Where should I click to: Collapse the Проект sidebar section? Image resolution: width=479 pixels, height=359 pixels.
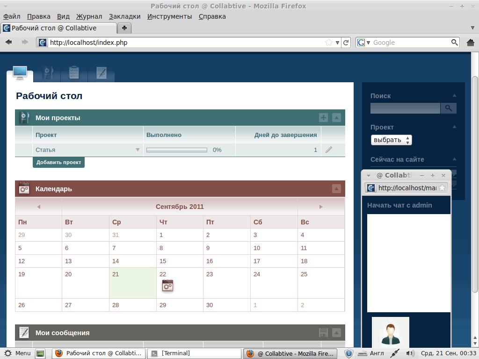(454, 127)
